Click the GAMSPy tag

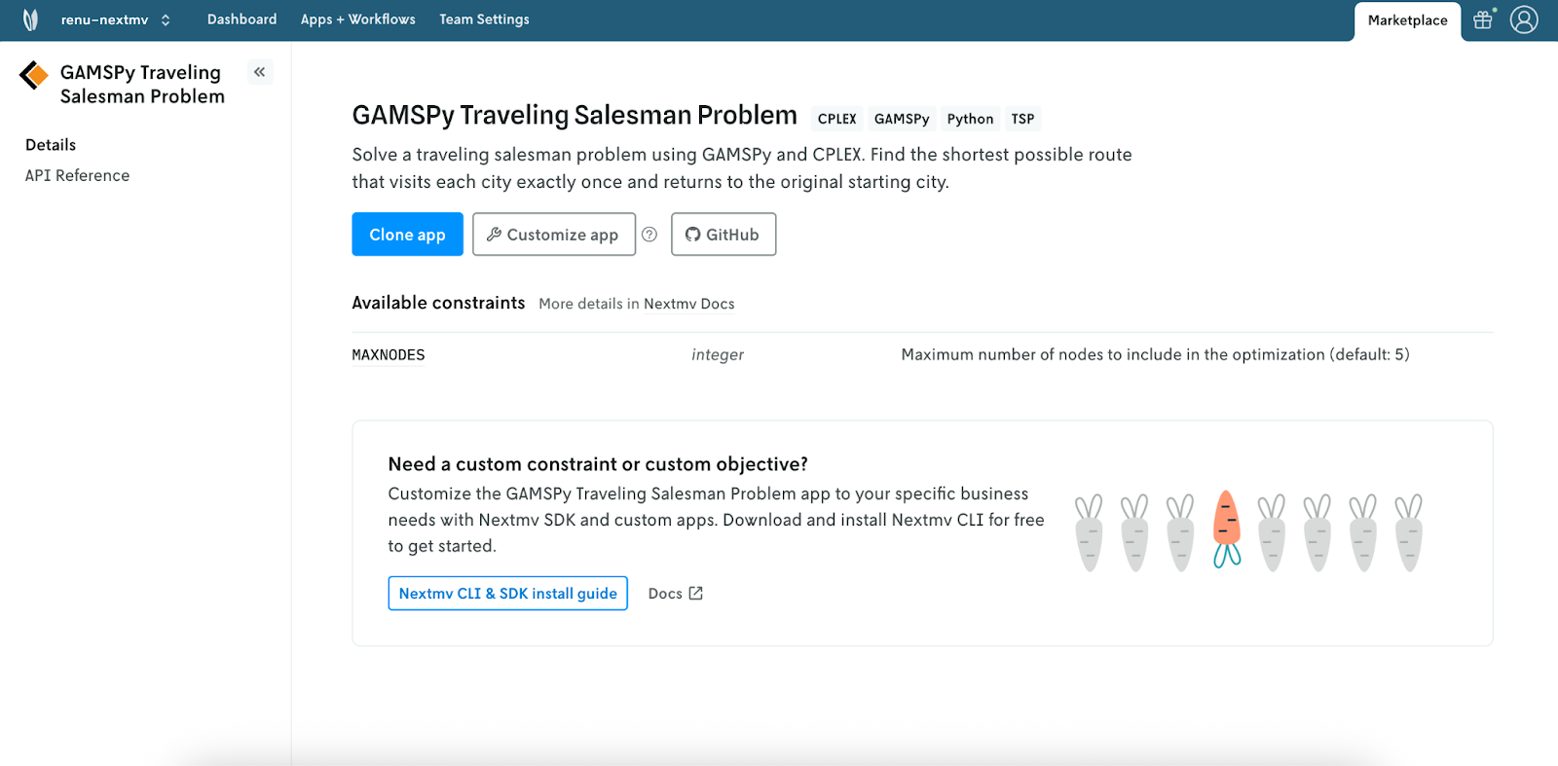tap(902, 119)
